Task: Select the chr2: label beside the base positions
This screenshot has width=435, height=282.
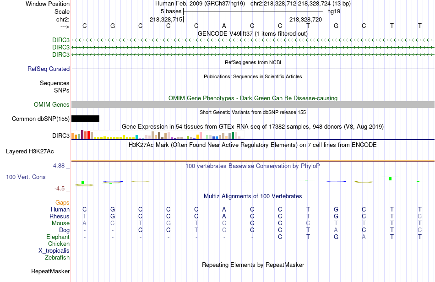Action: click(63, 19)
